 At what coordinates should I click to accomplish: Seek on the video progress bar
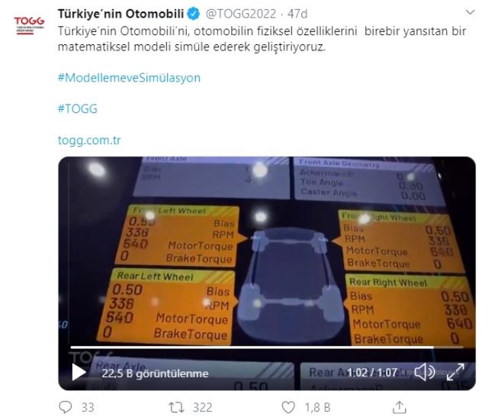pyautogui.click(x=267, y=347)
